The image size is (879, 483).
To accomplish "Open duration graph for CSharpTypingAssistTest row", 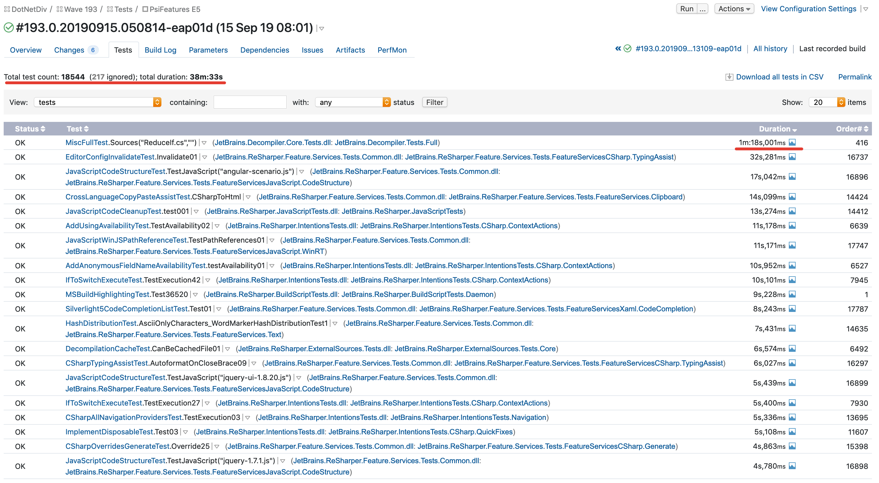I will (792, 363).
